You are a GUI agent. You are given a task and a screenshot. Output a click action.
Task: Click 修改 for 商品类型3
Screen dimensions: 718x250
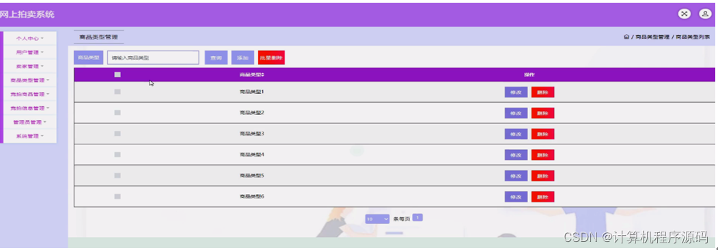tap(516, 134)
